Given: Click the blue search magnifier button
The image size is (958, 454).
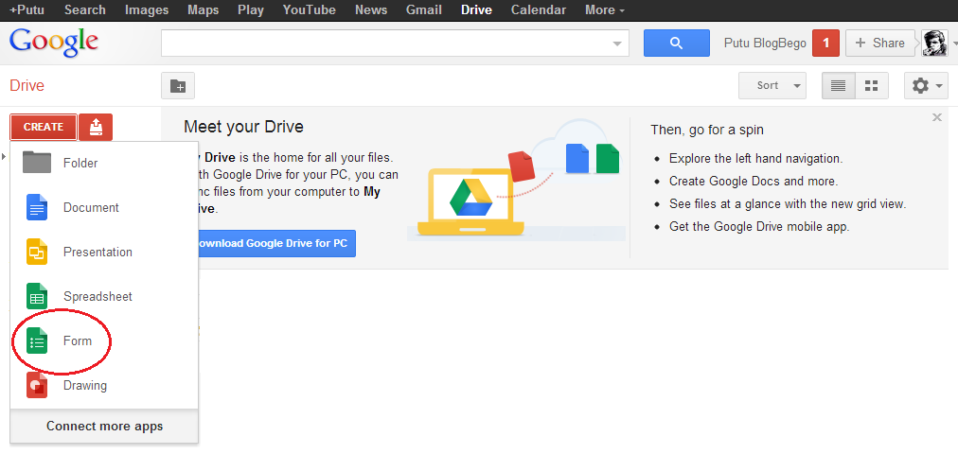Looking at the screenshot, I should (x=676, y=43).
